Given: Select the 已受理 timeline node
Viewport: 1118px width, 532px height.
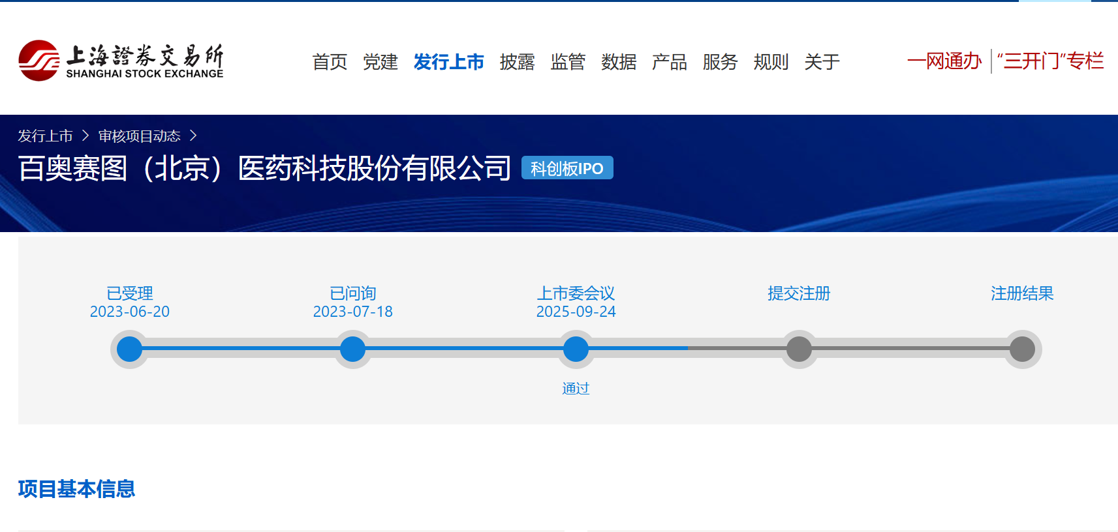Looking at the screenshot, I should 129,349.
